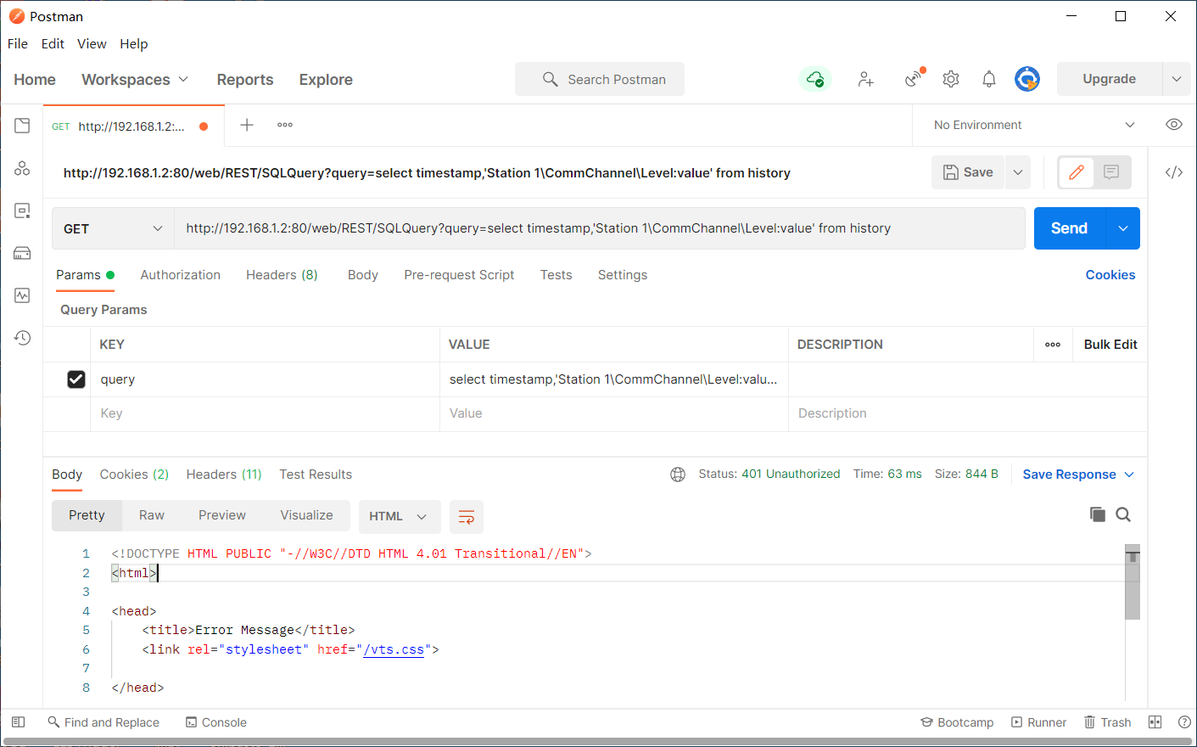
Task: Search the response with magnifier icon
Action: tap(1123, 514)
